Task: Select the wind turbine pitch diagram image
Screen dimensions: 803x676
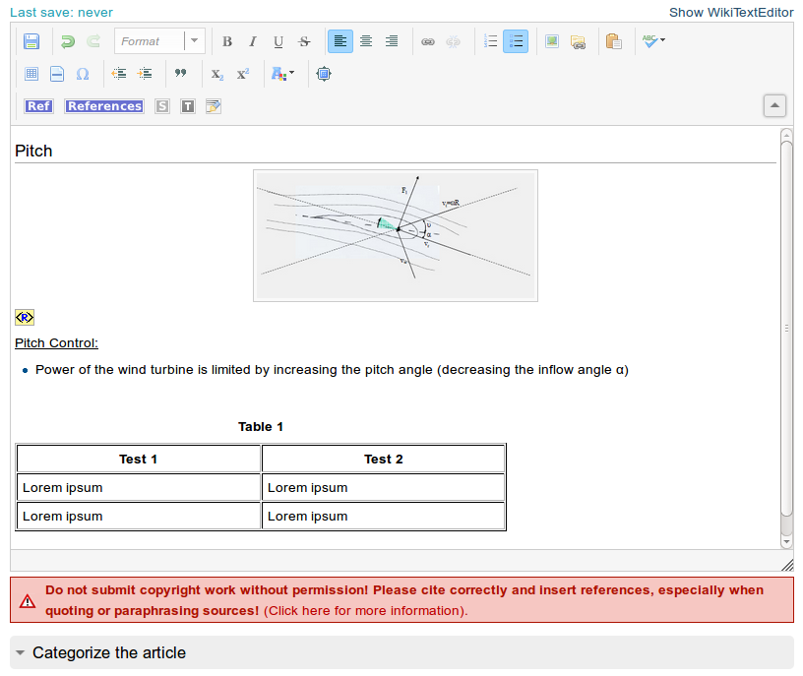Action: [395, 235]
